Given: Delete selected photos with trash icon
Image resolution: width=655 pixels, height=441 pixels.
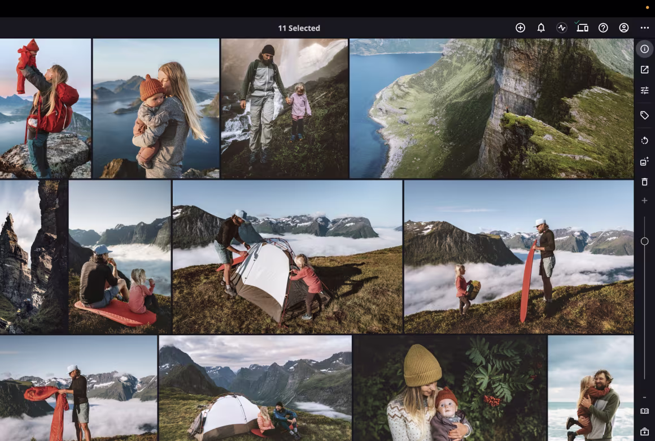Looking at the screenshot, I should coord(644,182).
